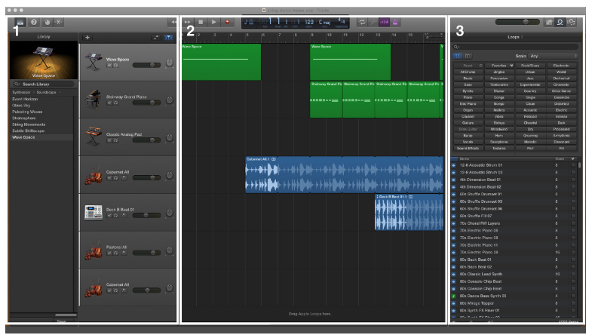Viewport: 592px width, 335px height.
Task: Mute the Classic Analog Pad track
Action: pyautogui.click(x=109, y=140)
